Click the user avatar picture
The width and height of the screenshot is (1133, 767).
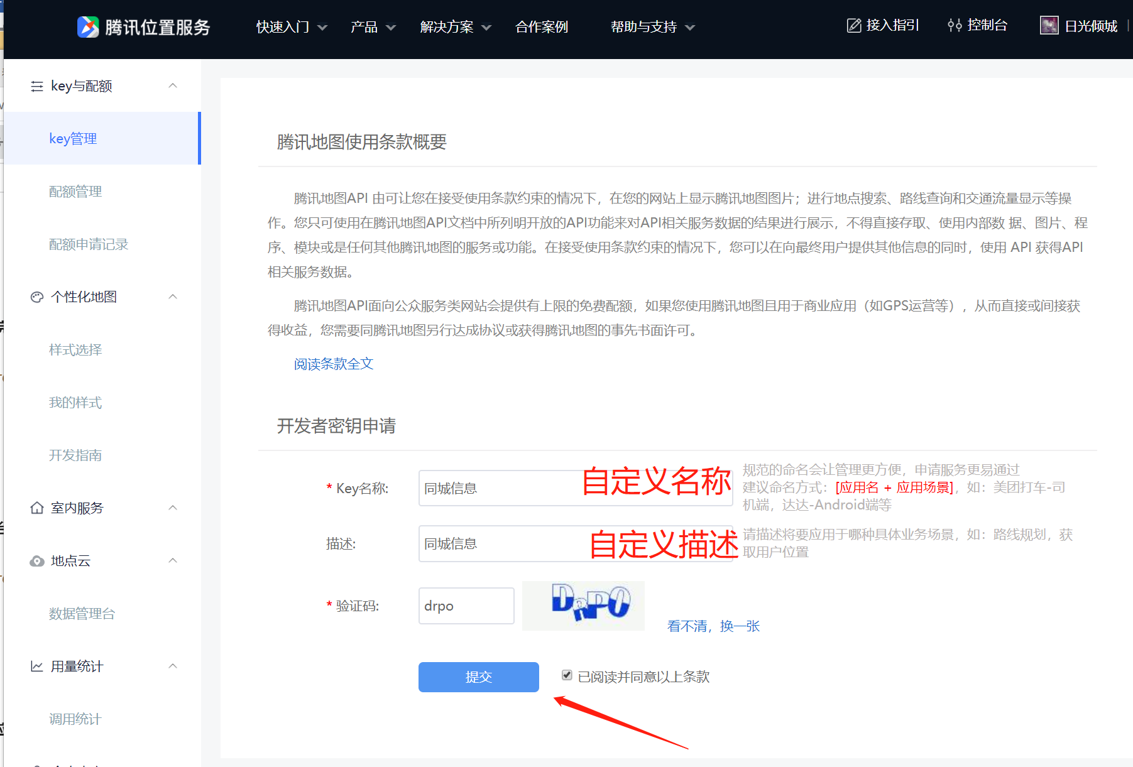coord(1049,26)
